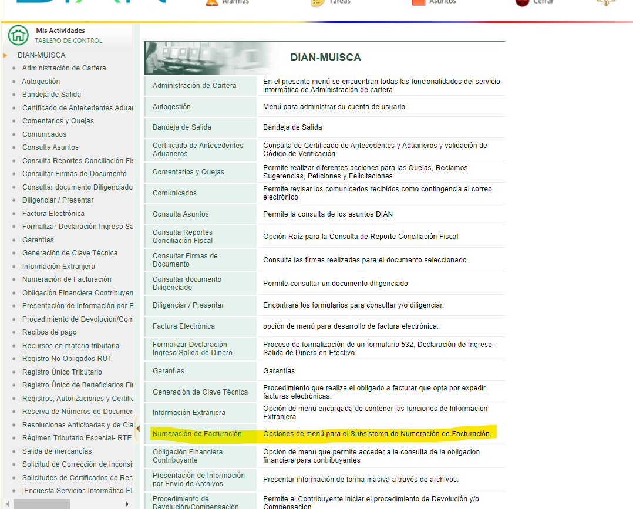Open Consultar documento Diligenciado main entry
The width and height of the screenshot is (633, 509).
[187, 283]
